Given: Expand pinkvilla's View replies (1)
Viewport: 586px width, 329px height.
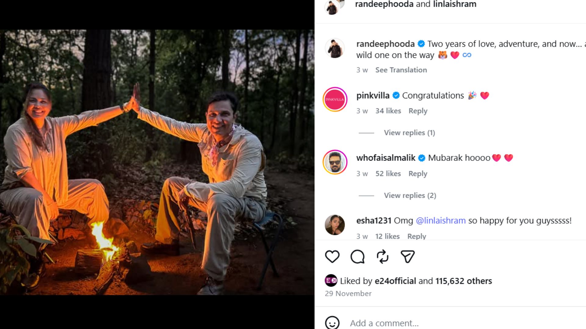Looking at the screenshot, I should click(x=409, y=133).
